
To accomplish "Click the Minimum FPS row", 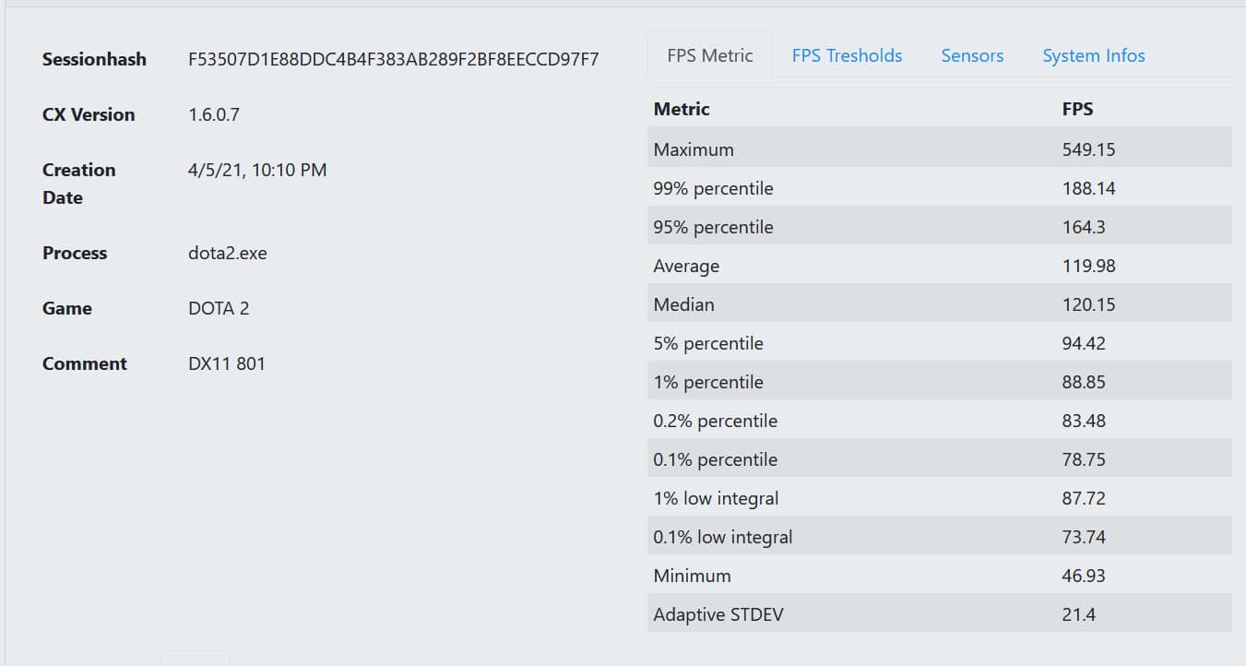I will pos(940,576).
